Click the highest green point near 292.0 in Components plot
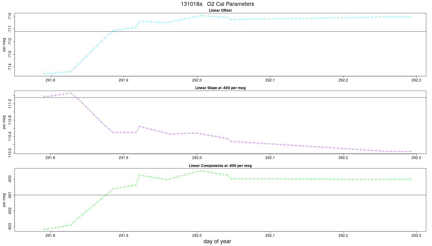This screenshot has height=246, width=432. coord(201,171)
